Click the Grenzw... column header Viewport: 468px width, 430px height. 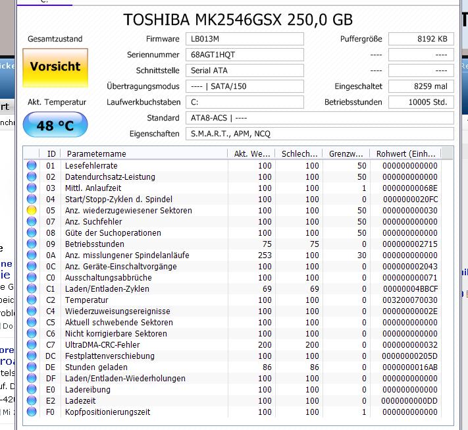click(x=346, y=153)
